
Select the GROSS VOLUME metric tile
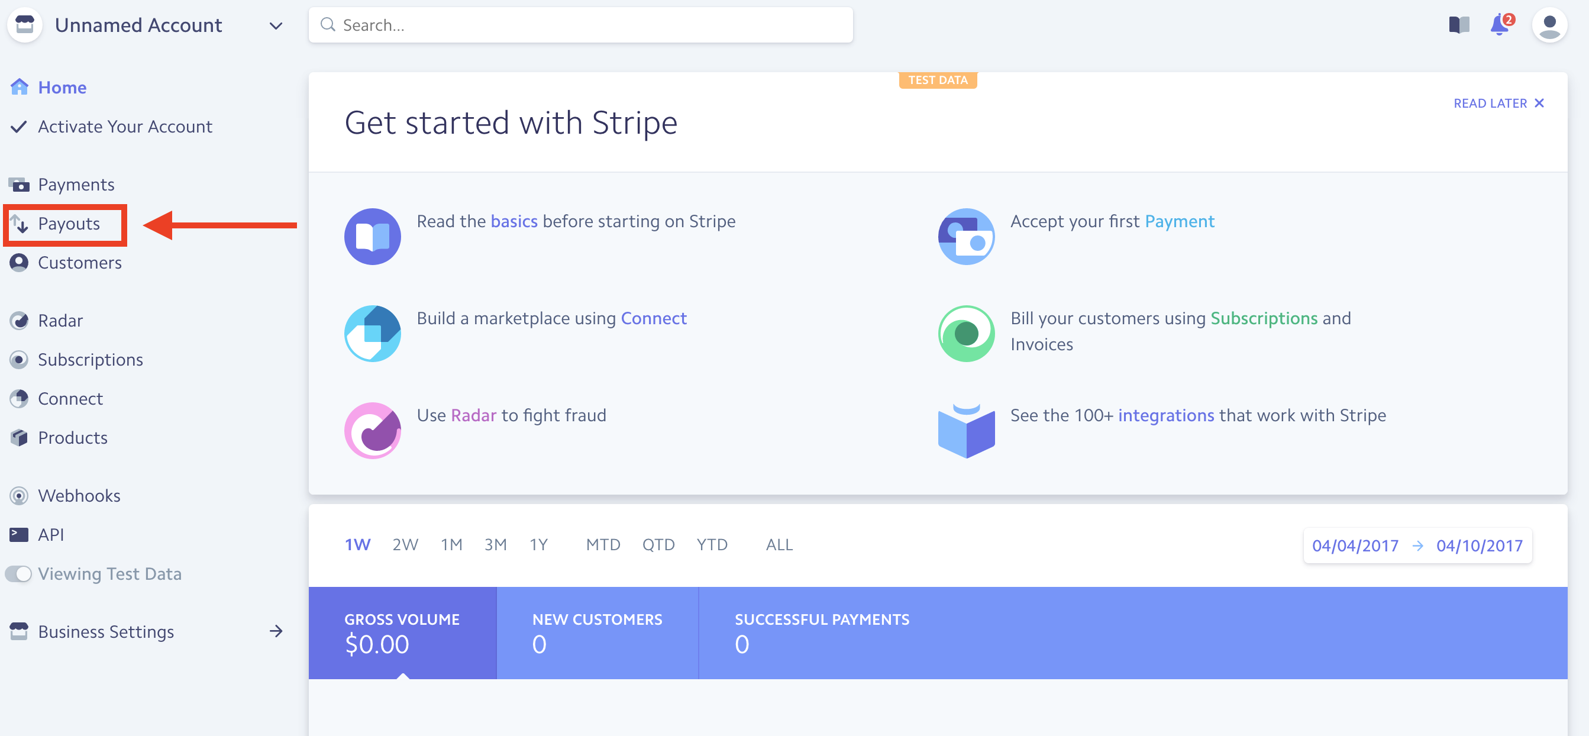(402, 632)
